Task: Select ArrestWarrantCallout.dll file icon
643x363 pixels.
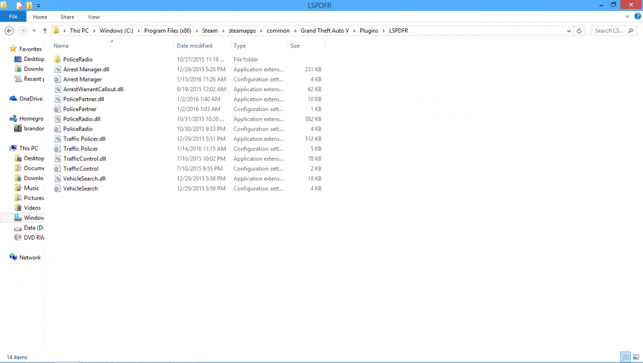Action: pyautogui.click(x=57, y=89)
